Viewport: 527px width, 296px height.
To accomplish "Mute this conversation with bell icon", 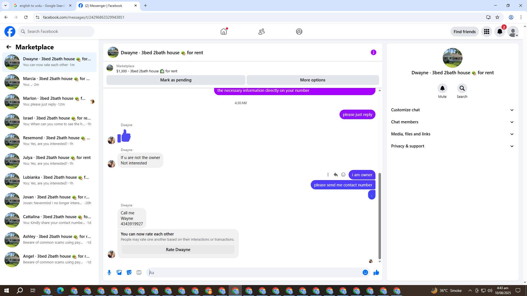I will [x=442, y=88].
